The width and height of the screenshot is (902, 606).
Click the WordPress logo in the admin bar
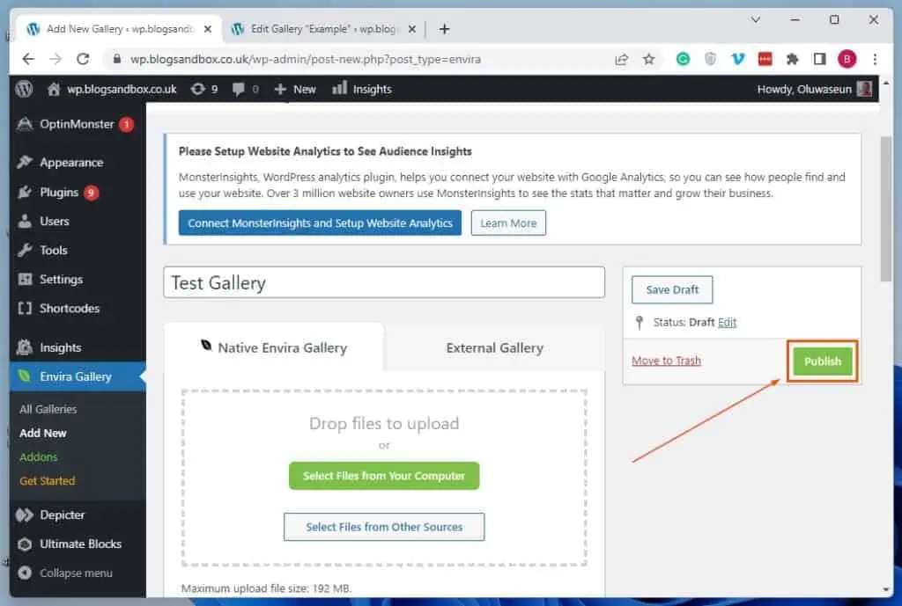[x=24, y=88]
